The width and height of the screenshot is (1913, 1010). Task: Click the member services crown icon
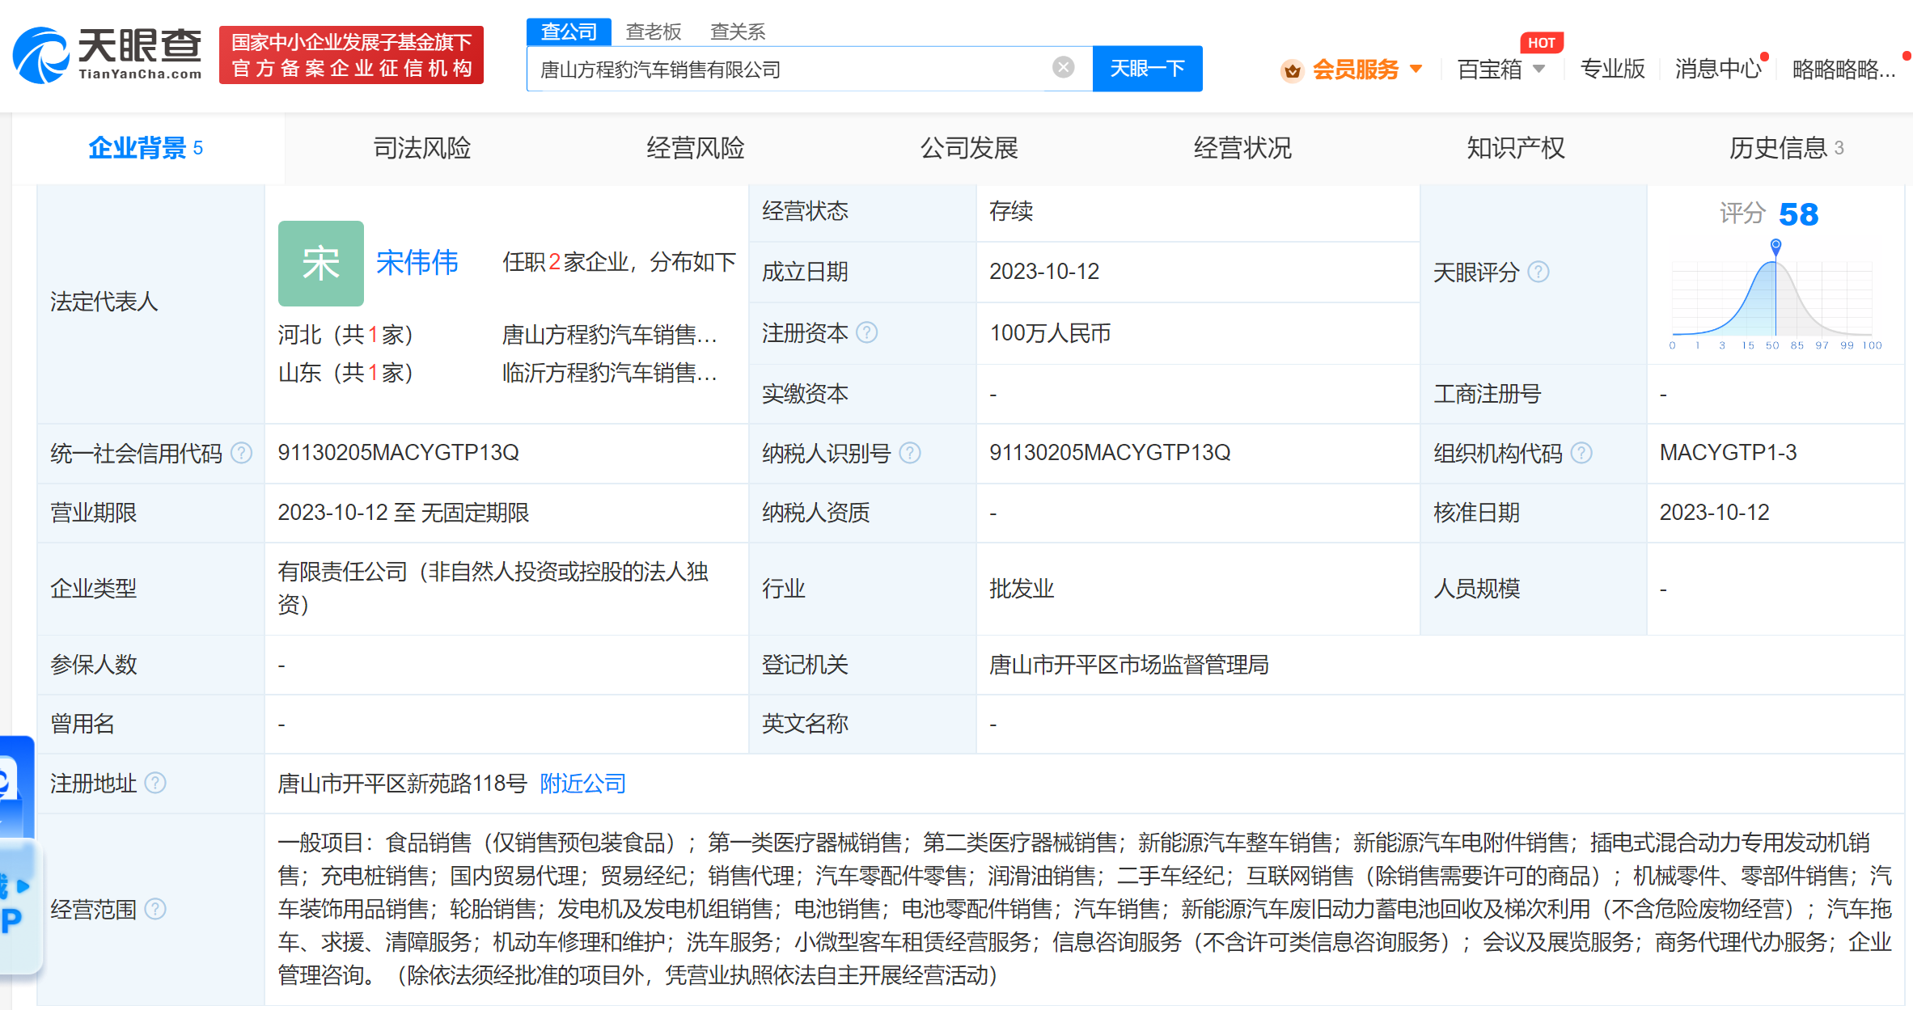[x=1292, y=70]
